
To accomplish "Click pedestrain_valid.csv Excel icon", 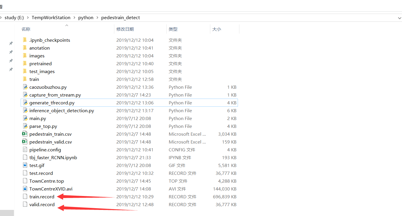I will (x=25, y=142).
